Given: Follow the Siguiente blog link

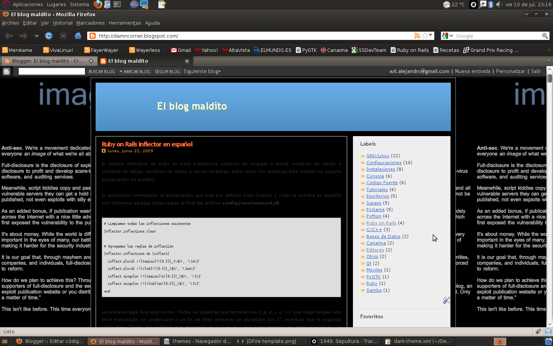Looking at the screenshot, I should 202,71.
